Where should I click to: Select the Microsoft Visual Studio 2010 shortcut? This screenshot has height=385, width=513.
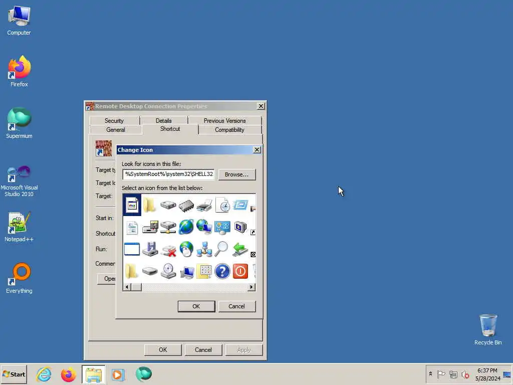pos(19,180)
